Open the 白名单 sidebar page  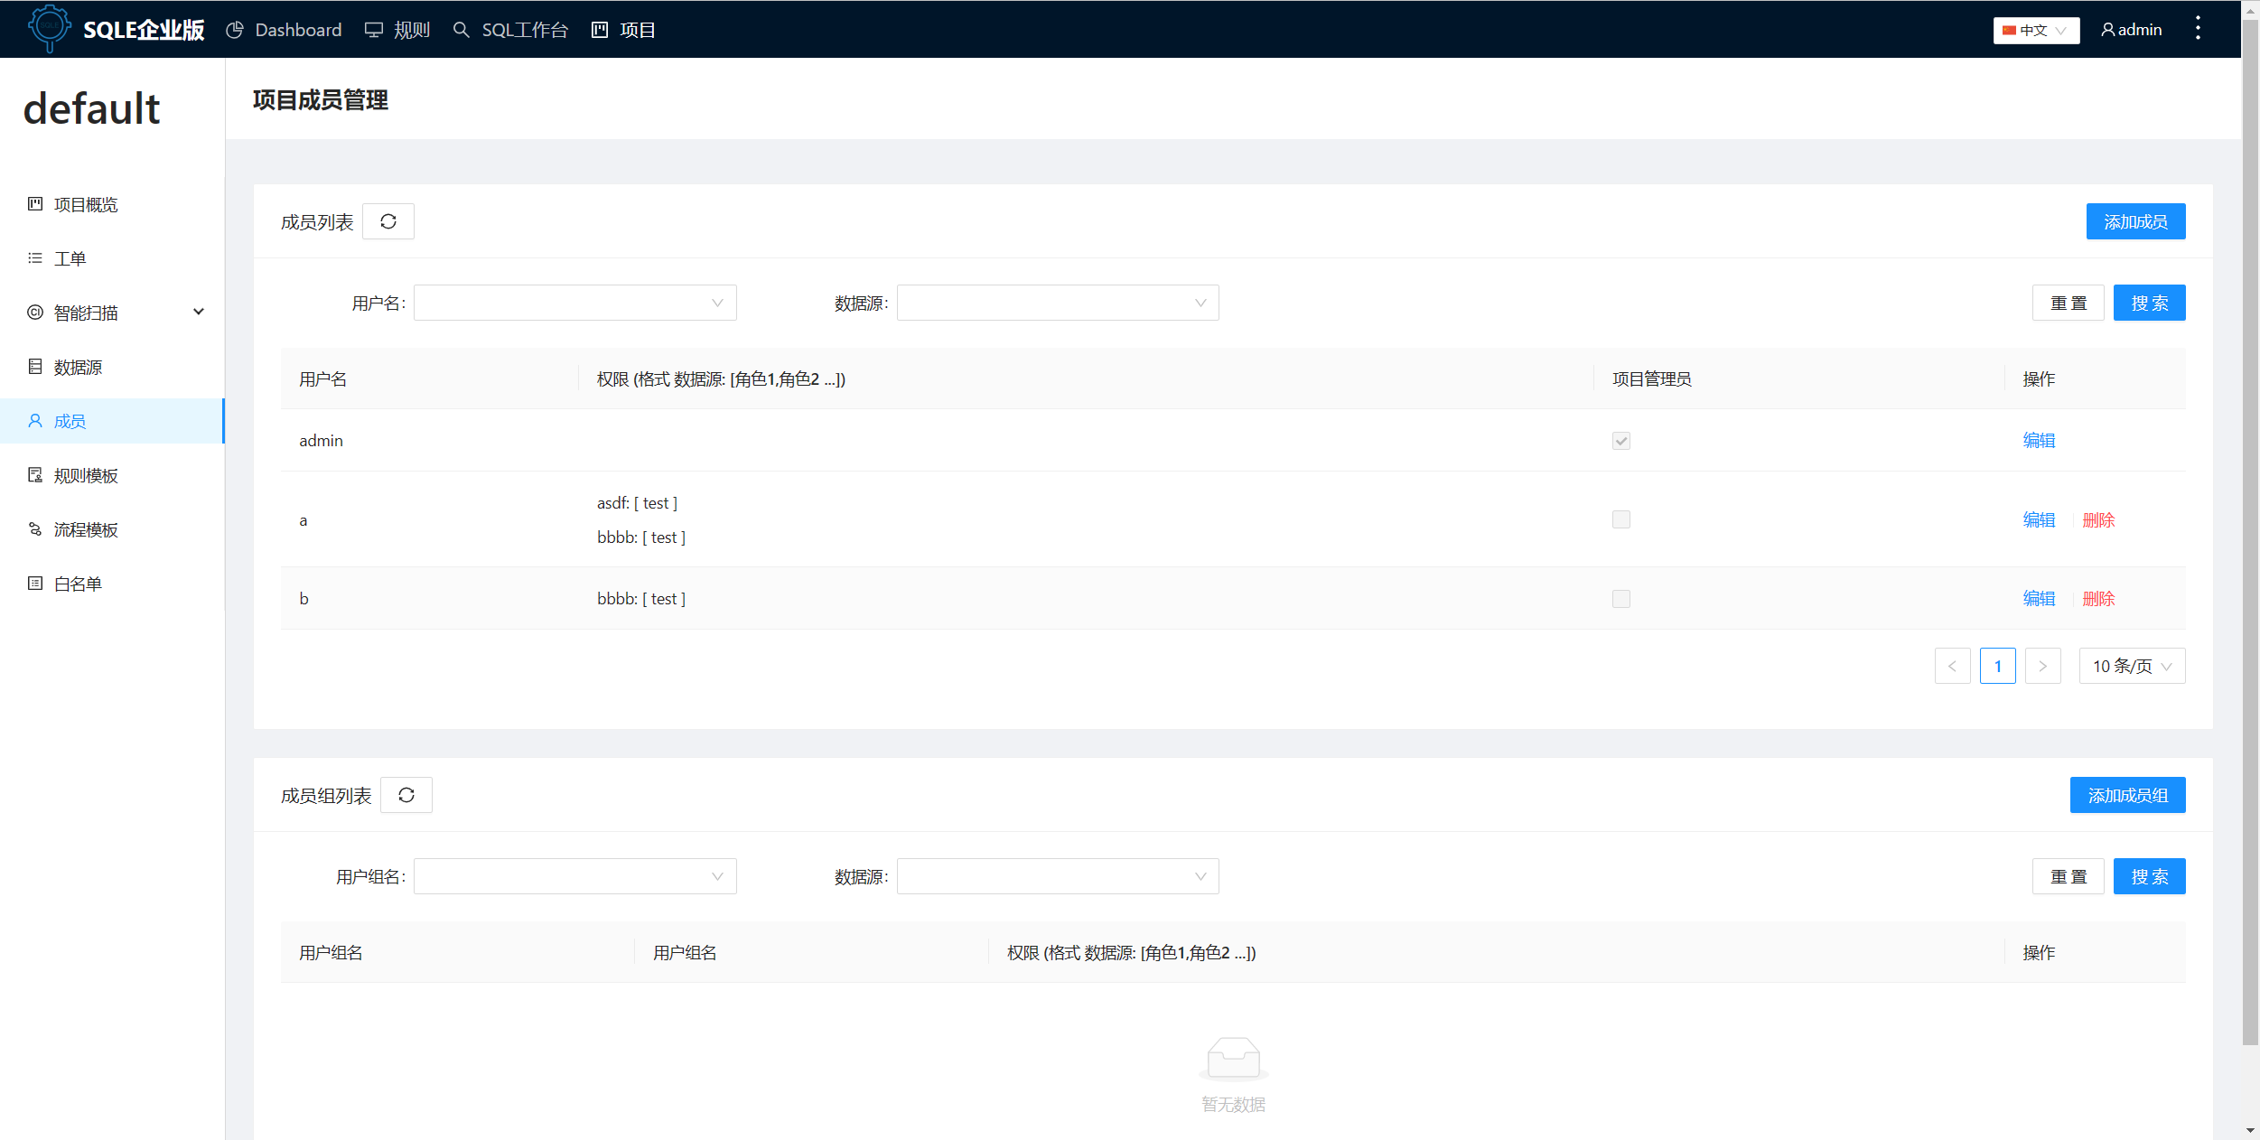click(x=79, y=584)
